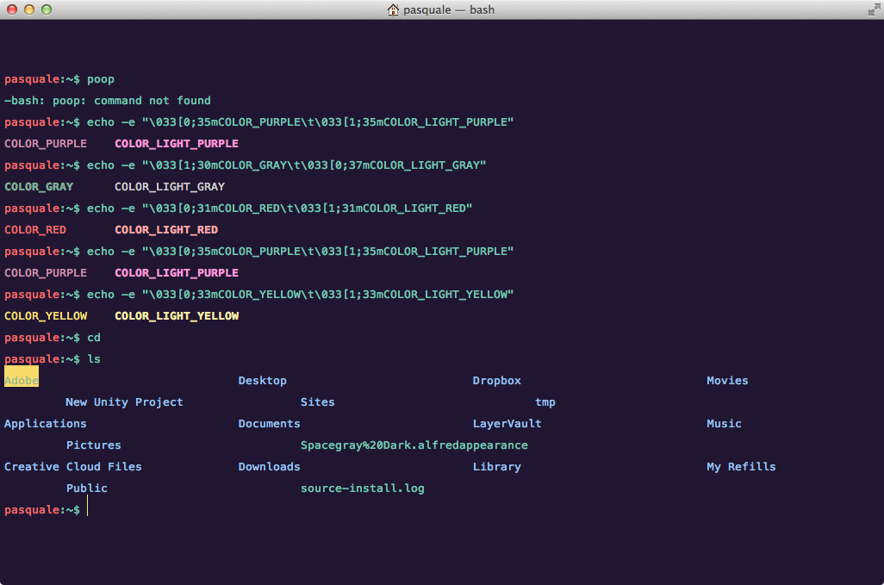Click the Library directory name

pos(496,467)
